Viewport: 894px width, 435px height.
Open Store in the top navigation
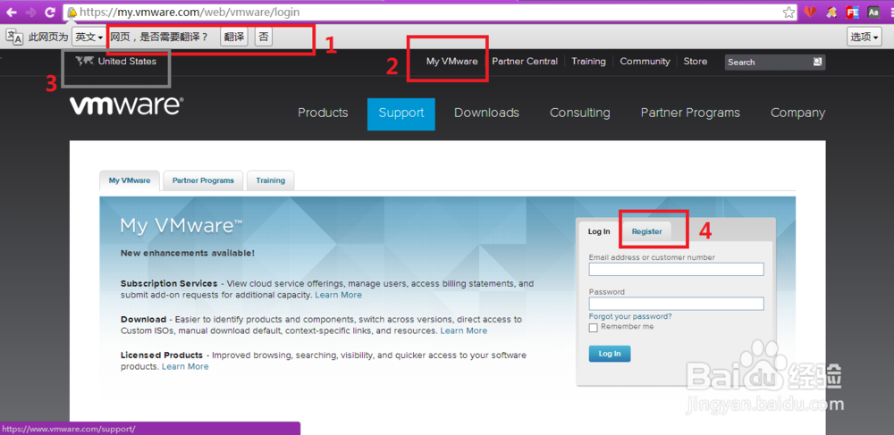695,61
